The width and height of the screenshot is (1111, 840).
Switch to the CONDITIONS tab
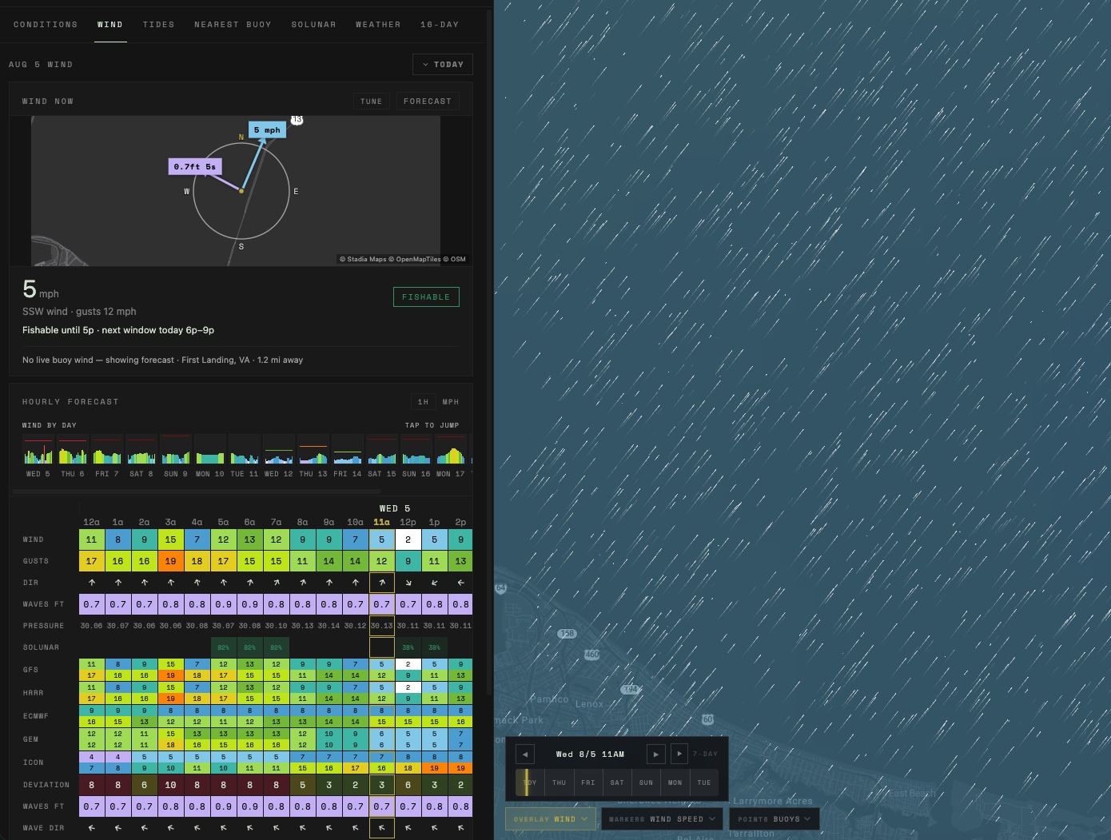[46, 25]
